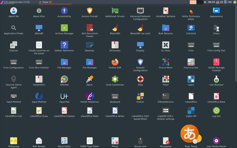237x148 pixels.
Task: Launch Iagno game
Action: coord(191,81)
